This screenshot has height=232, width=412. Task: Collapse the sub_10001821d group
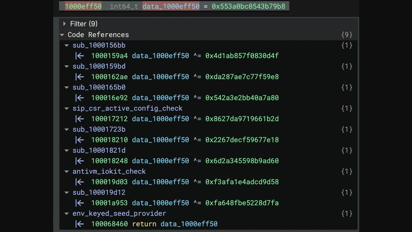[67, 151]
